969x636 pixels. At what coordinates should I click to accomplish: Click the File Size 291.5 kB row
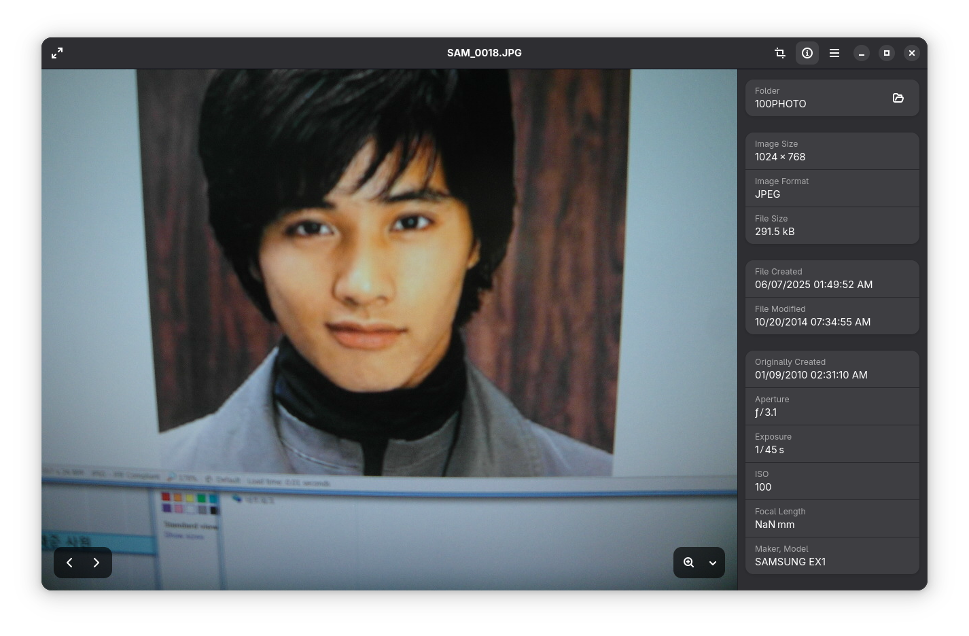point(832,226)
